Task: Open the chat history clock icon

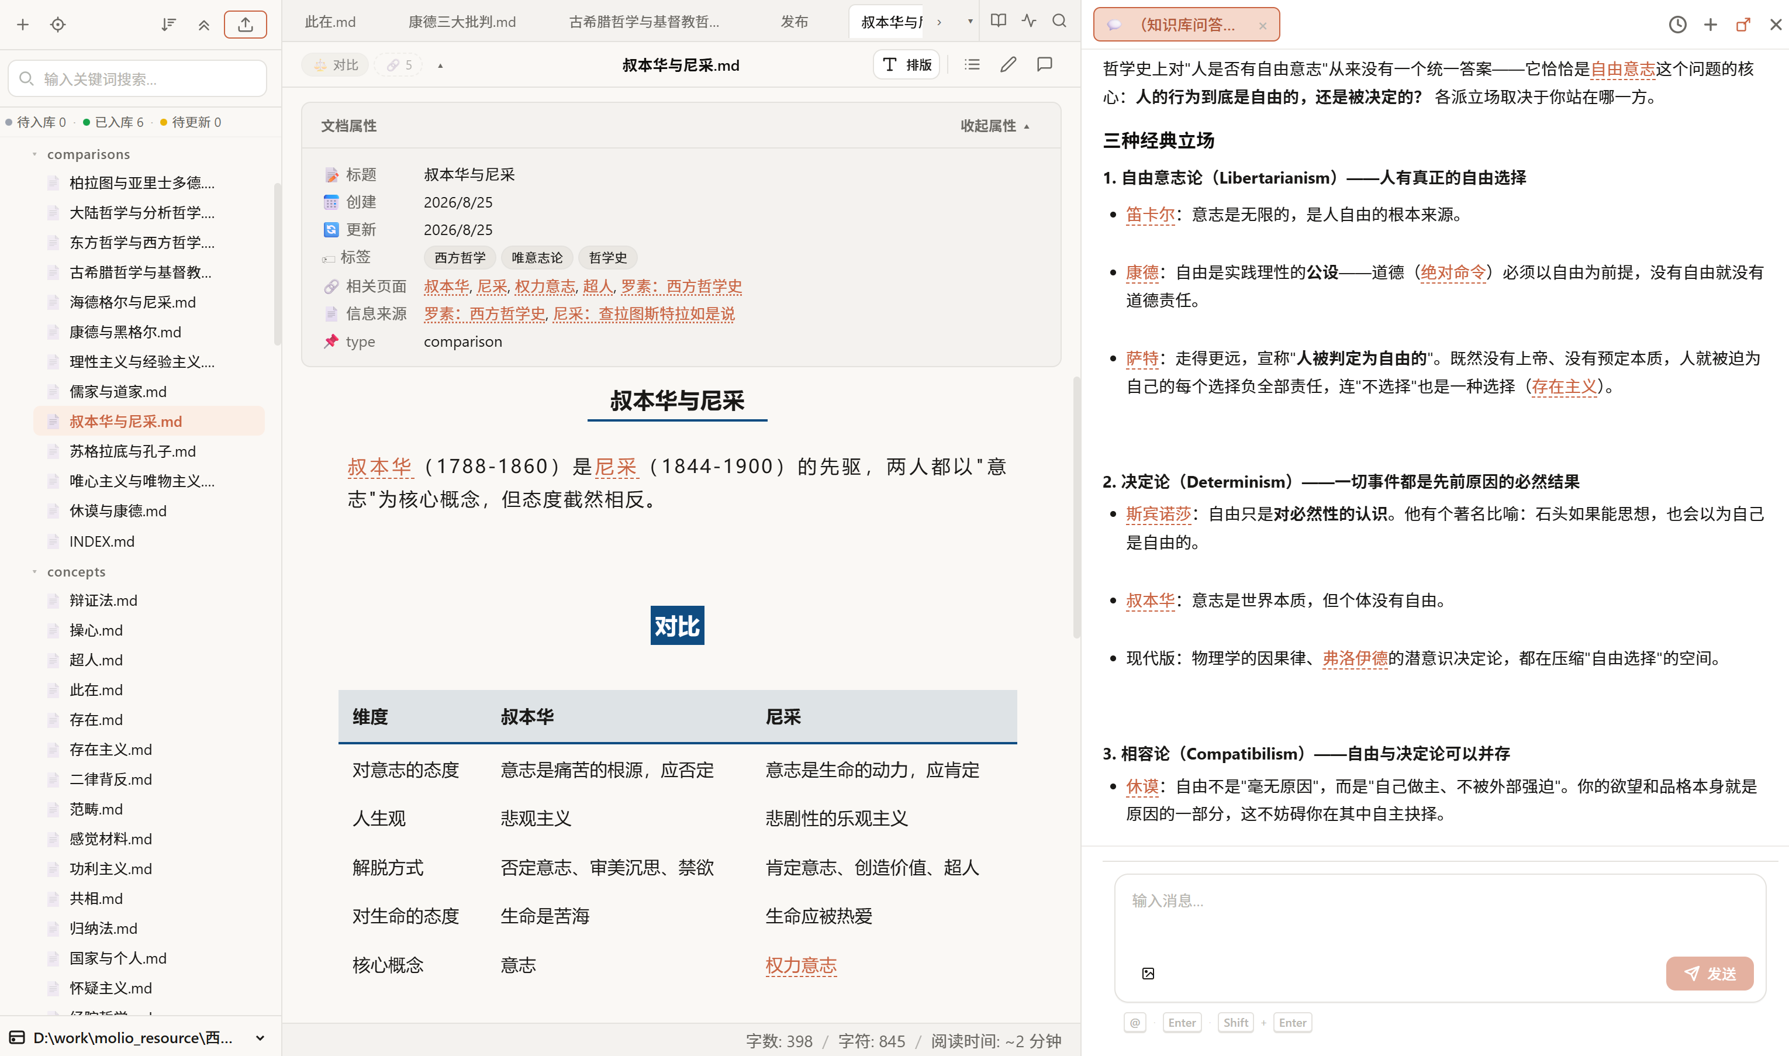Action: pos(1677,25)
